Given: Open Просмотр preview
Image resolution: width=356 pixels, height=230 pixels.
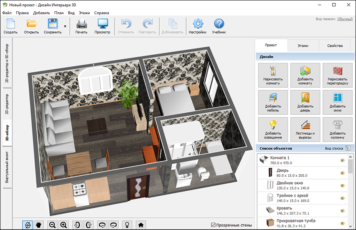Looking at the screenshot, I should pos(102,26).
